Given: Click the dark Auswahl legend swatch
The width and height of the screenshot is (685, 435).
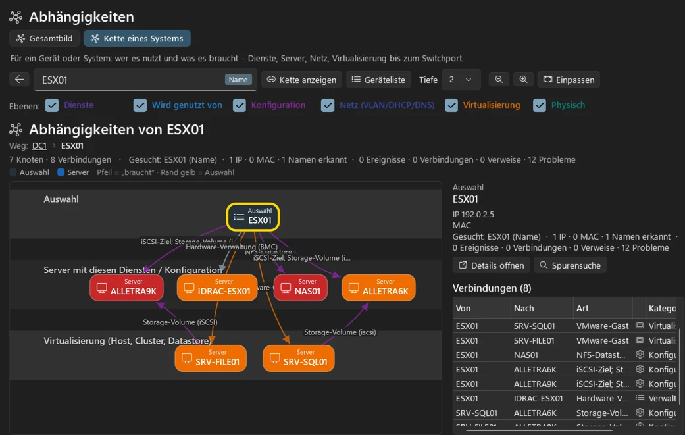Looking at the screenshot, I should point(13,172).
